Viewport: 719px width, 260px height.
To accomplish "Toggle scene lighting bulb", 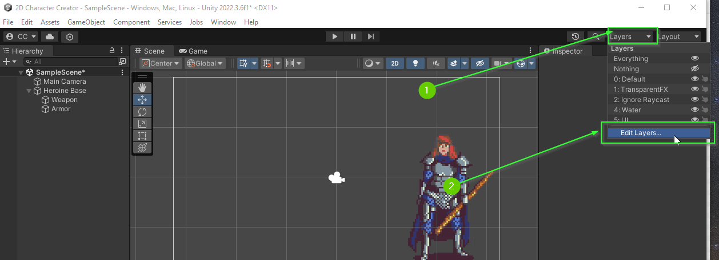I will (416, 63).
